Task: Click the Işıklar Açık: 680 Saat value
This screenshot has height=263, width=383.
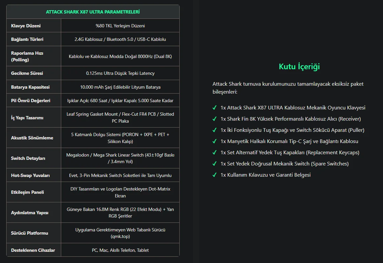Action: [120, 101]
